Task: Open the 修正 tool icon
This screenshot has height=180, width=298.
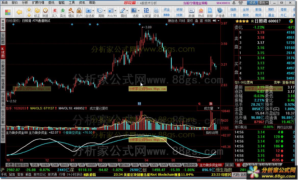Action: (37, 12)
